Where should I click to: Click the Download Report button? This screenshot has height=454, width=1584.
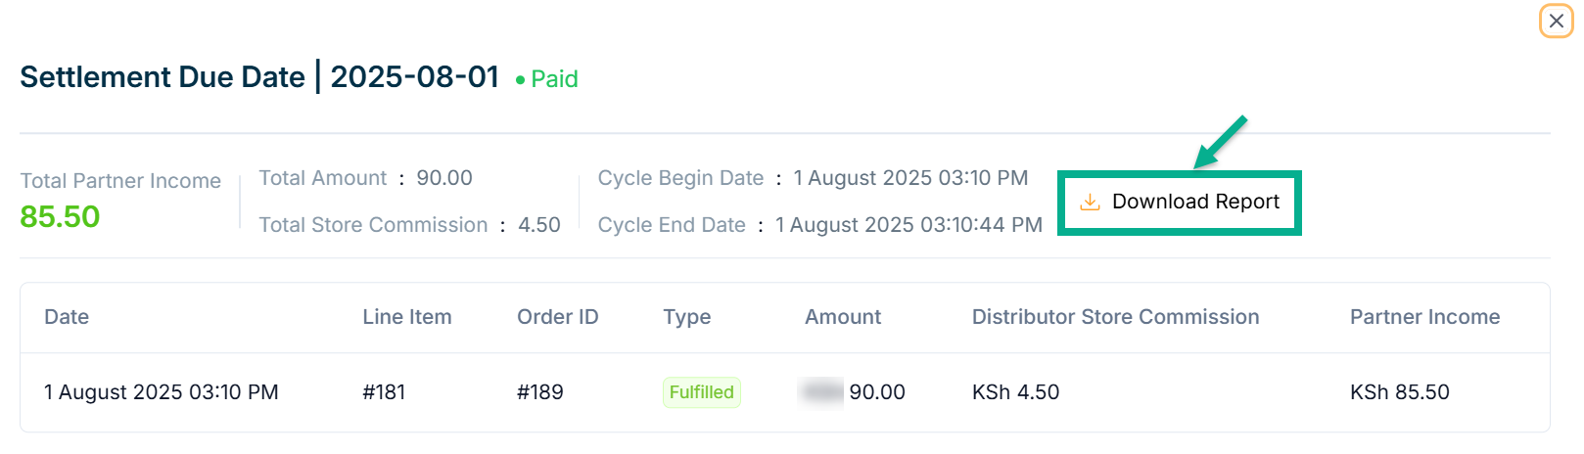[x=1180, y=203]
